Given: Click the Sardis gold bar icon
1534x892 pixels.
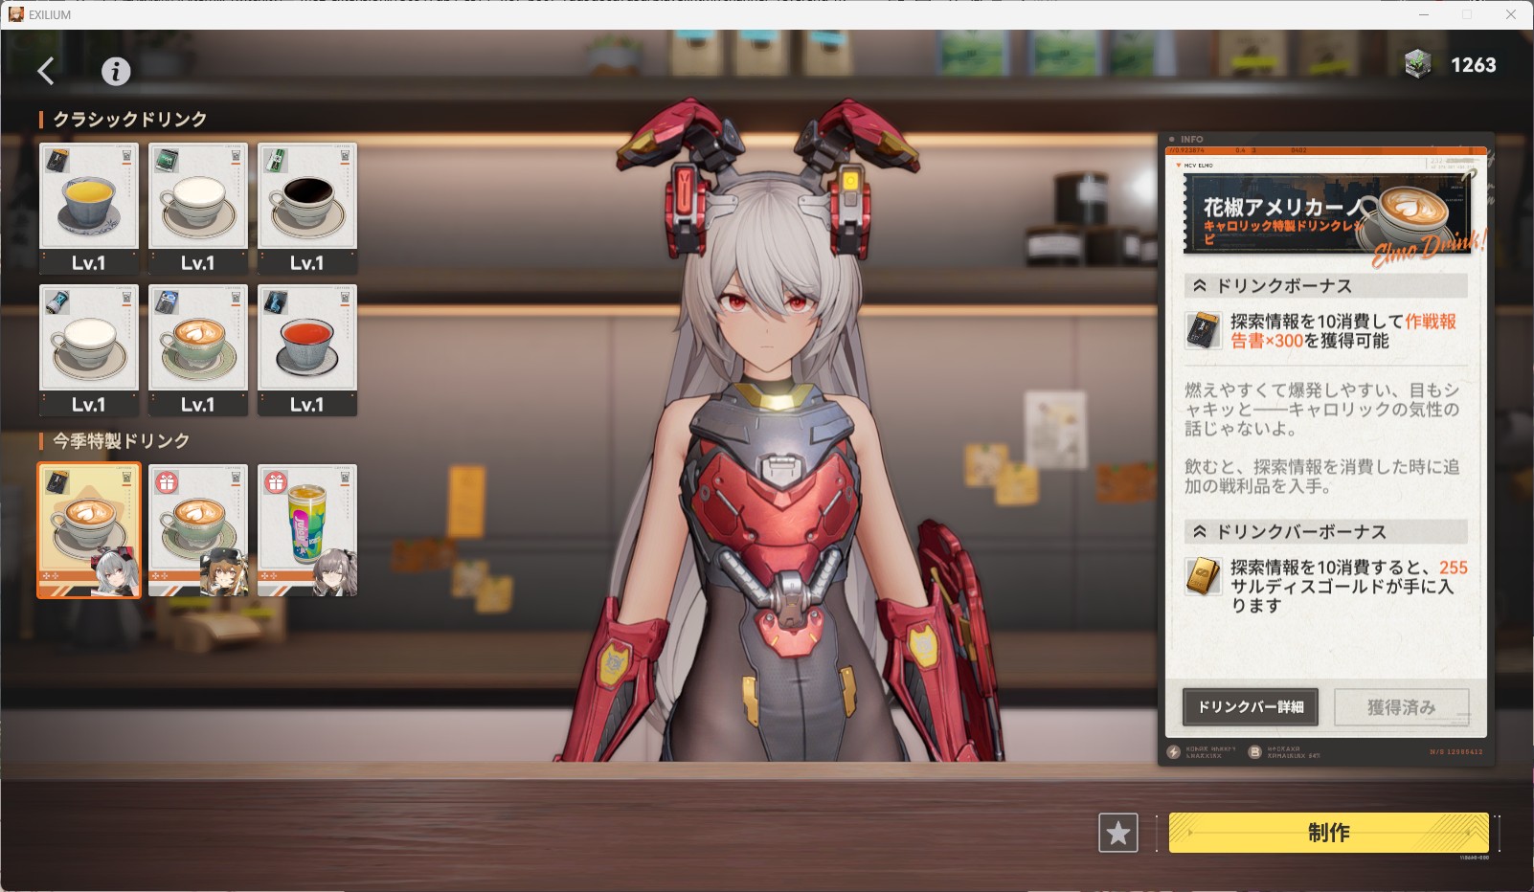Looking at the screenshot, I should (x=1203, y=576).
